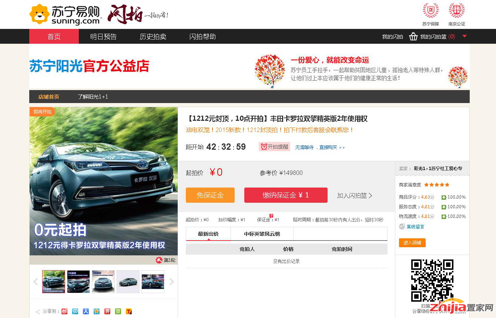Open the 店铺首页 shop menu item
496x318 pixels.
click(48, 97)
